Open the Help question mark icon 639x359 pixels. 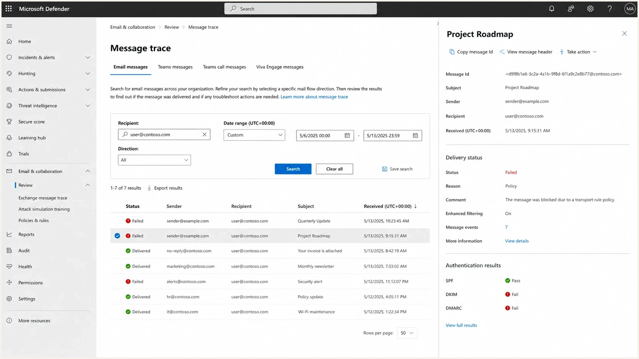[x=610, y=8]
